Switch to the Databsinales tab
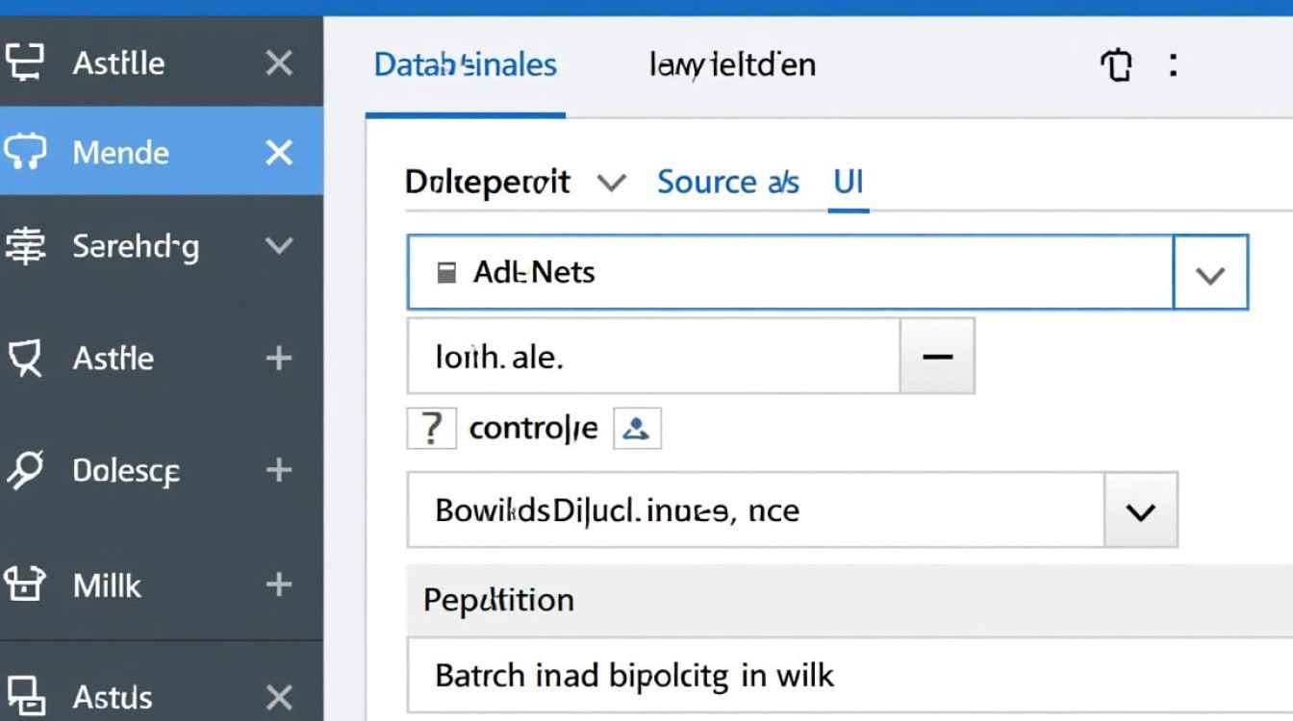The height and width of the screenshot is (721, 1293). coord(465,65)
